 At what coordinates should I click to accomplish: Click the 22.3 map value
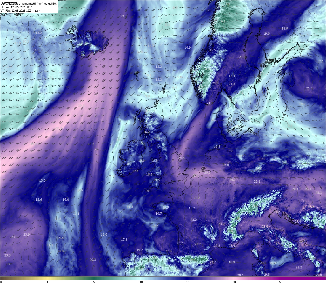coord(217,246)
